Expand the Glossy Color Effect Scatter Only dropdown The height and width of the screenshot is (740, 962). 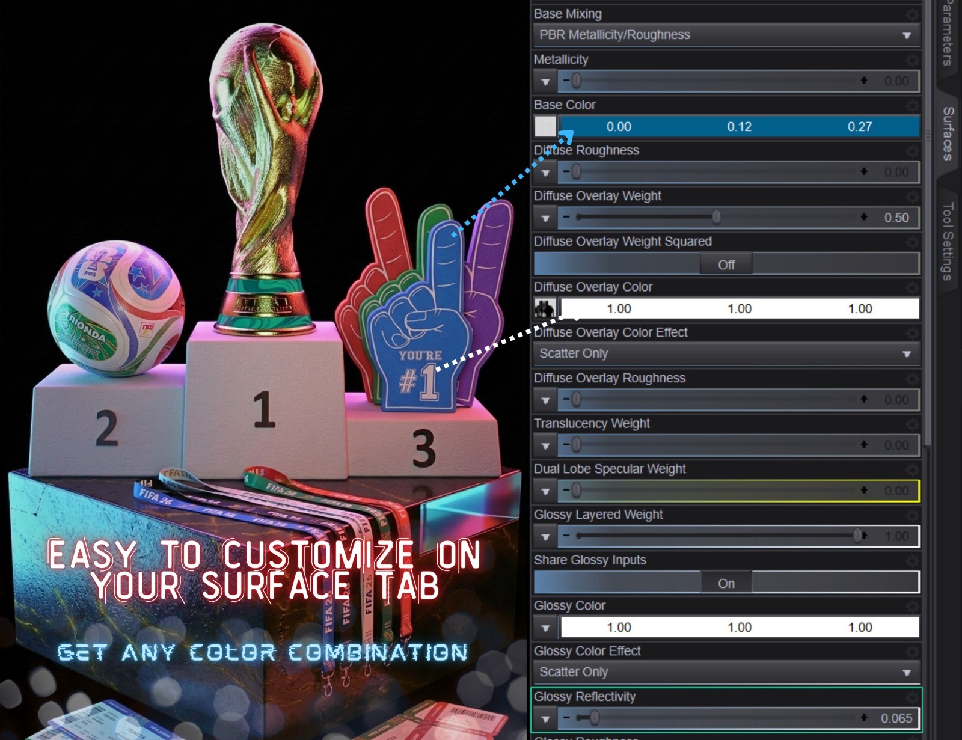[x=726, y=672]
